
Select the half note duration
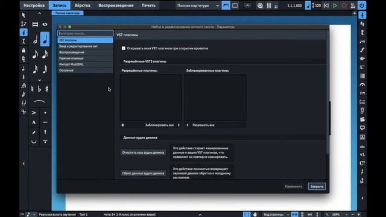coord(35,39)
